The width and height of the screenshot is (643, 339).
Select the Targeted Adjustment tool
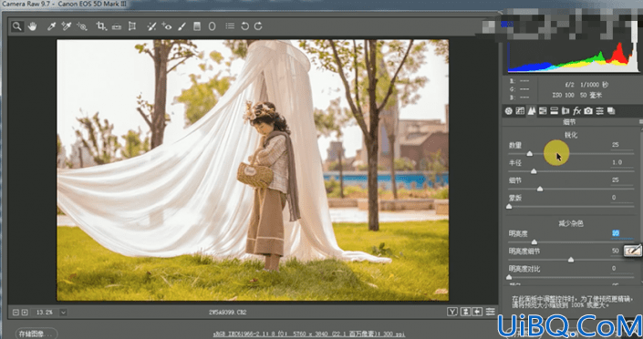pos(82,26)
